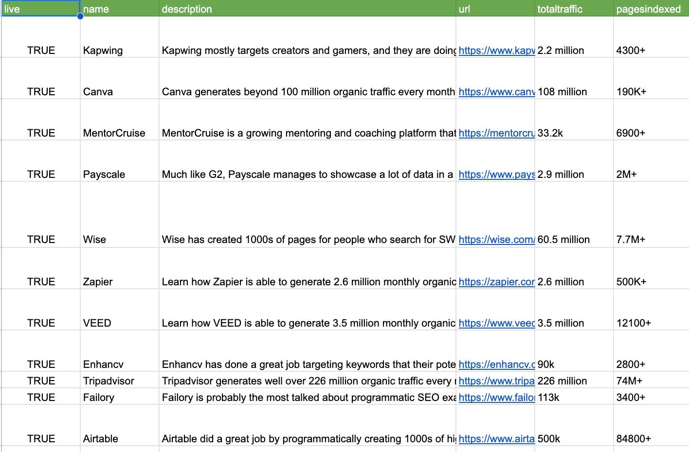Select the '6900+' pages indexed cell
The image size is (689, 452).
(652, 120)
